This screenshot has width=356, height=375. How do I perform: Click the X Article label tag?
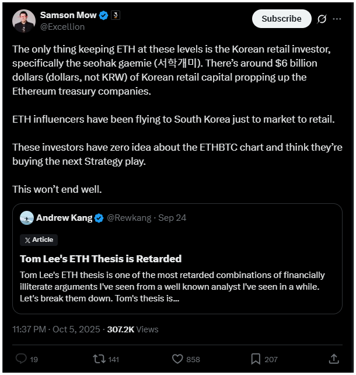(x=39, y=239)
